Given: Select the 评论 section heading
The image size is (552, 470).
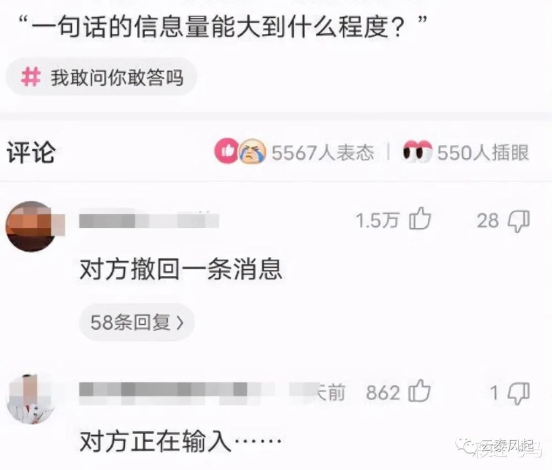Looking at the screenshot, I should pyautogui.click(x=31, y=152).
